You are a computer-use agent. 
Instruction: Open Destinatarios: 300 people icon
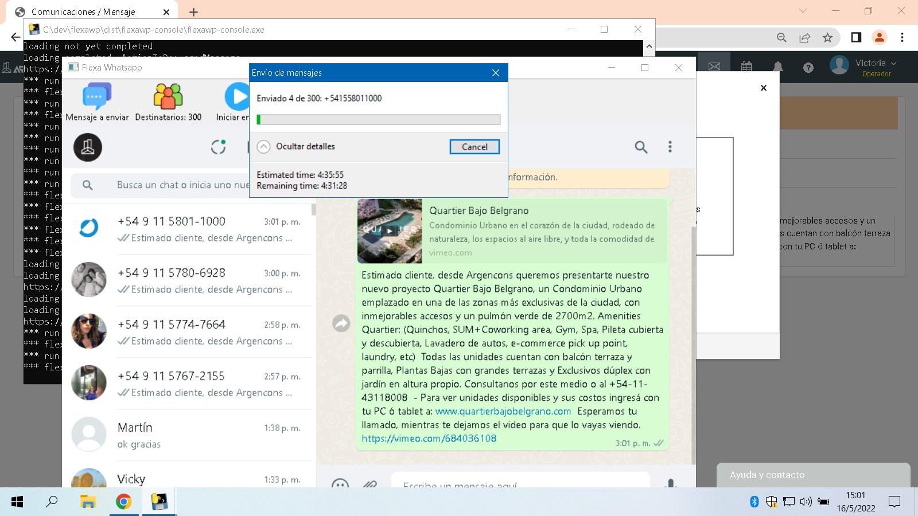pyautogui.click(x=168, y=96)
